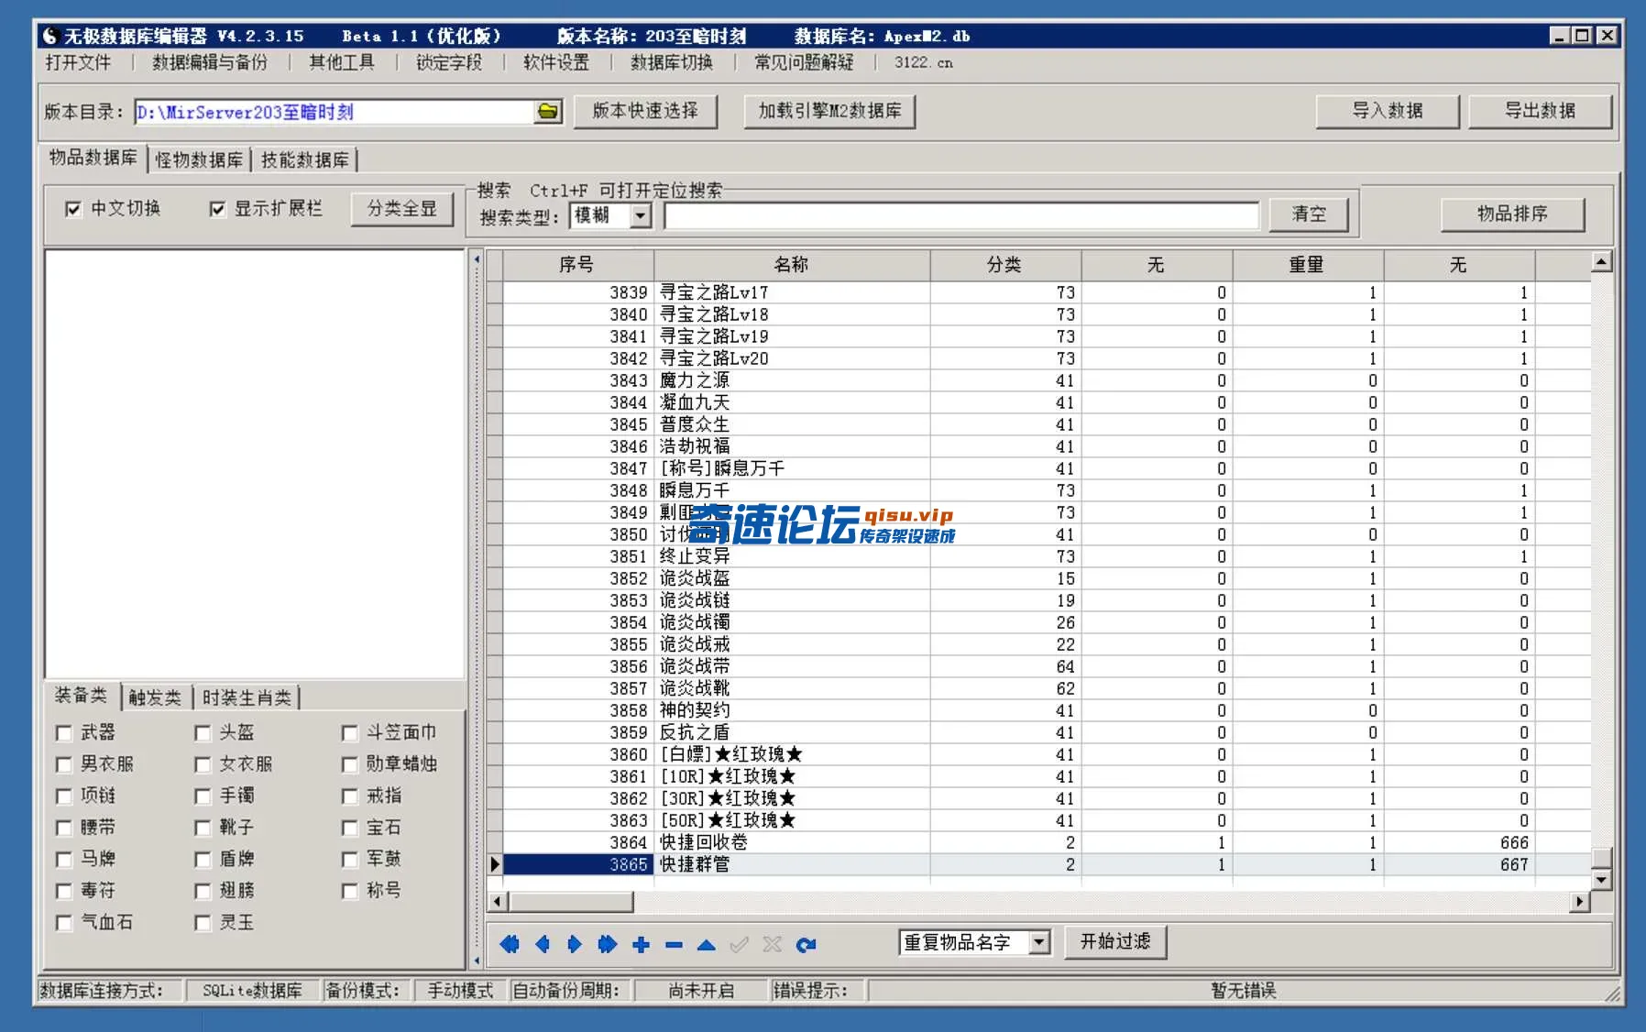This screenshot has width=1646, height=1032.
Task: Open the 数据库切换 menu
Action: pos(672,62)
